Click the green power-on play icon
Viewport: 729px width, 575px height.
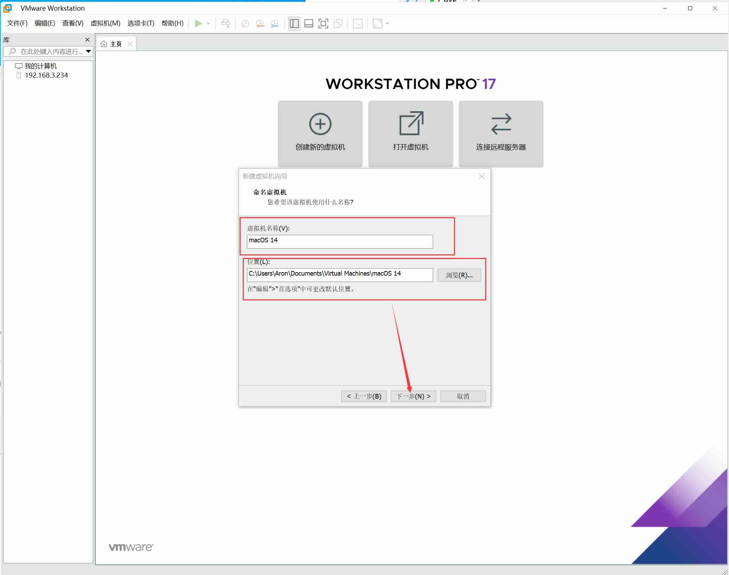tap(198, 23)
